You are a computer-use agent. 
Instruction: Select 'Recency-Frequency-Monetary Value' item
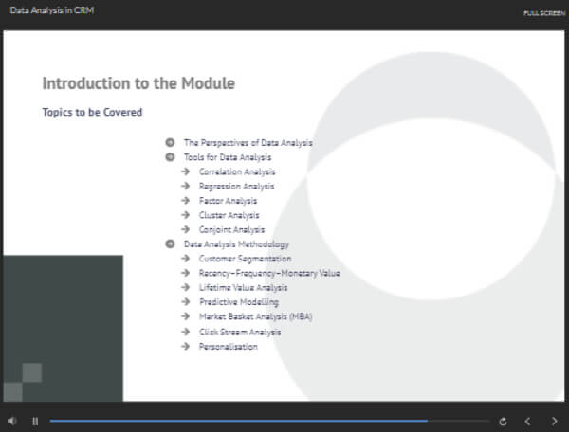tap(269, 273)
